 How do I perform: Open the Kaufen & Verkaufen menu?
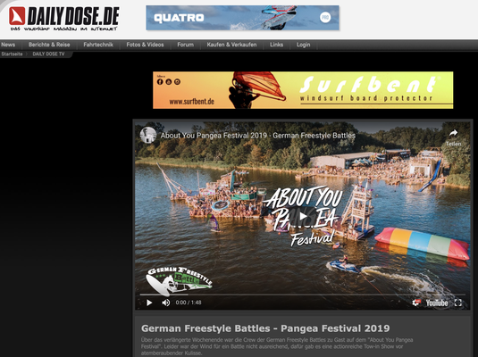[231, 45]
